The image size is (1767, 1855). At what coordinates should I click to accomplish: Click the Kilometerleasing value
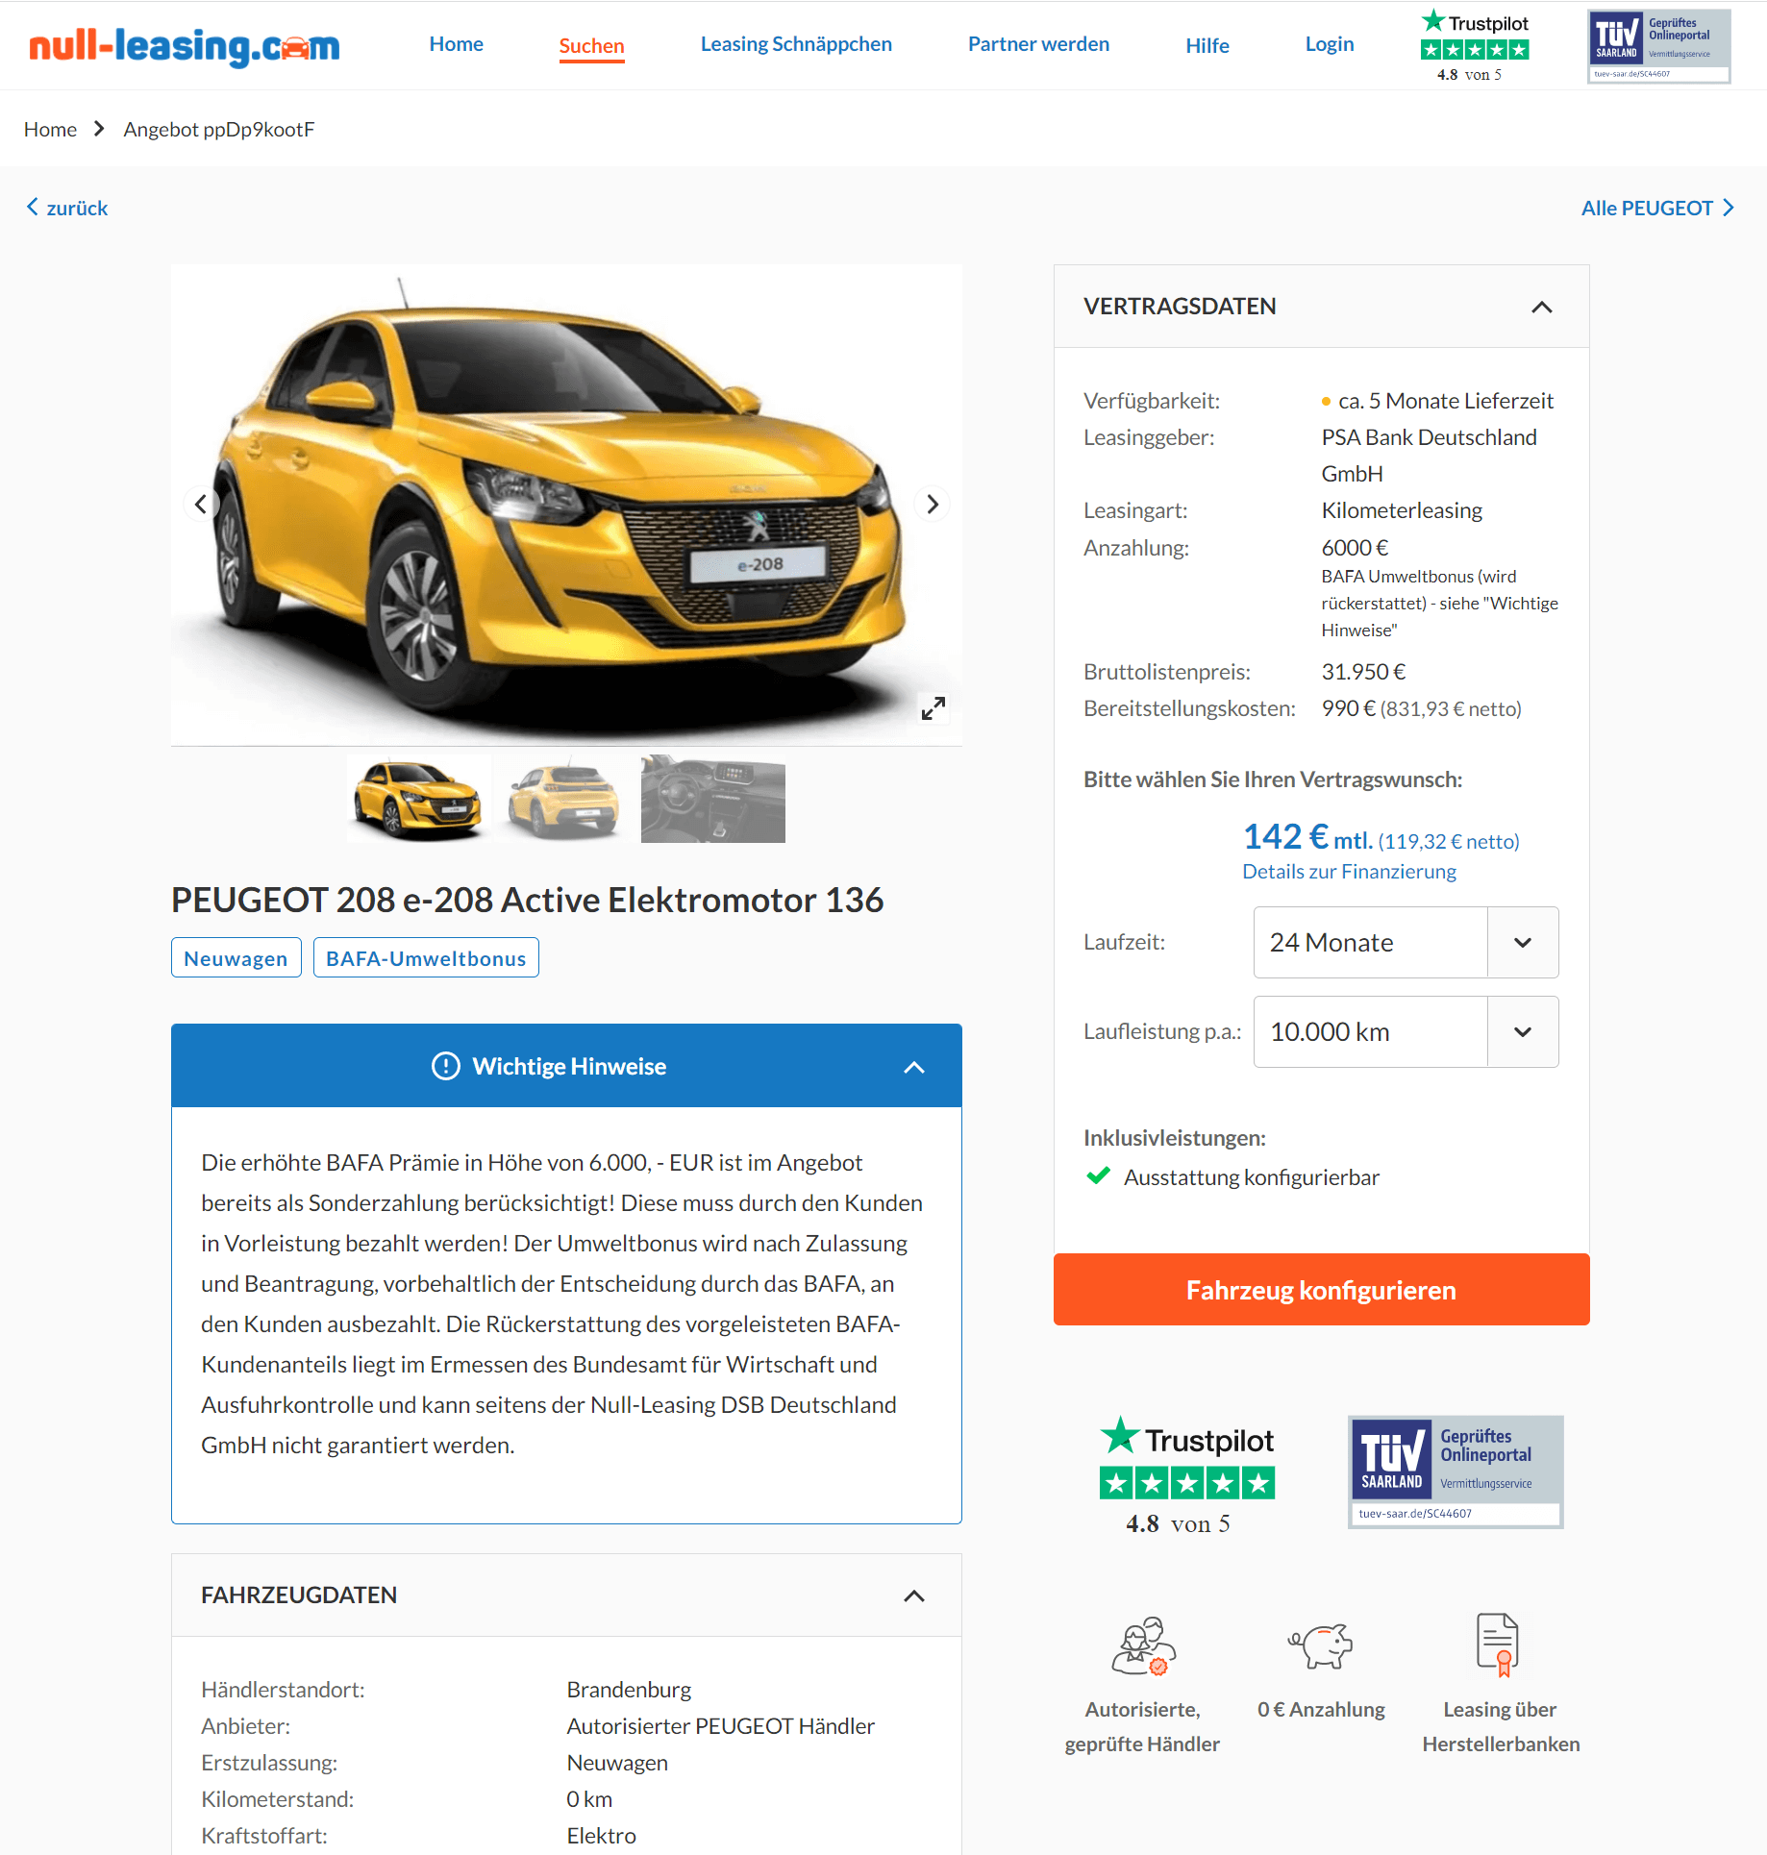click(1402, 510)
